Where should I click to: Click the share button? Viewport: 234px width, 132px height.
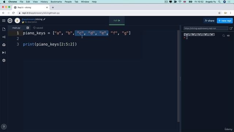[210, 21]
